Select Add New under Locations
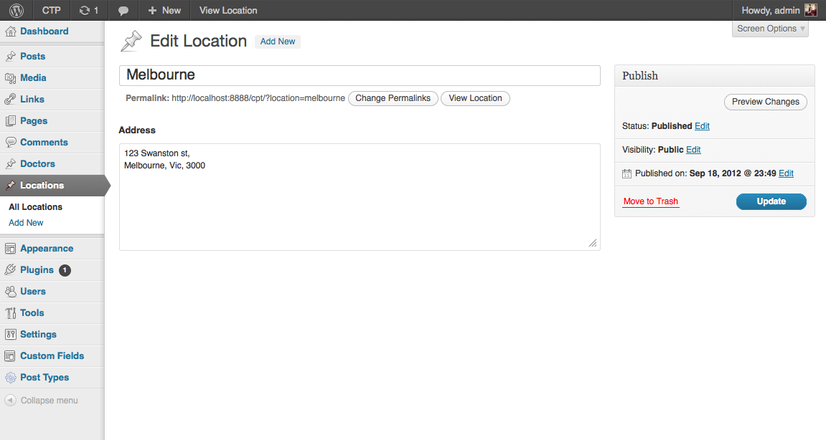This screenshot has height=440, width=826. (26, 223)
